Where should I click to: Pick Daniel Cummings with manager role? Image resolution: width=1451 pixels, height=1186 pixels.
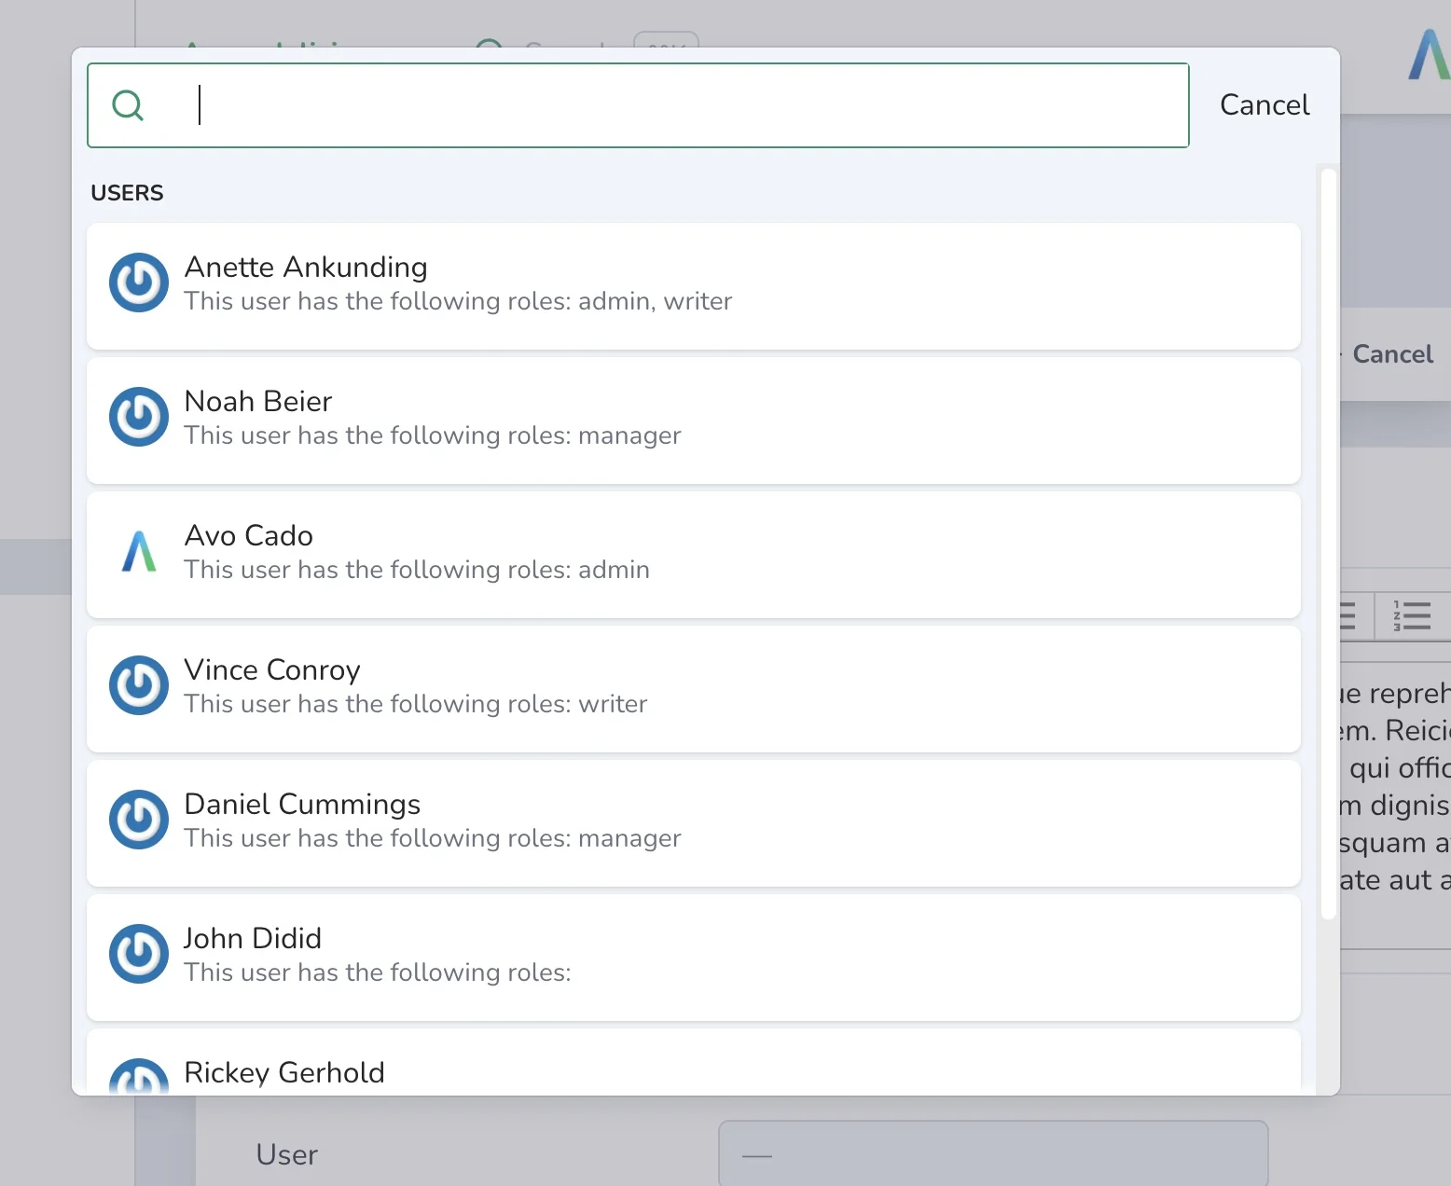tap(694, 823)
